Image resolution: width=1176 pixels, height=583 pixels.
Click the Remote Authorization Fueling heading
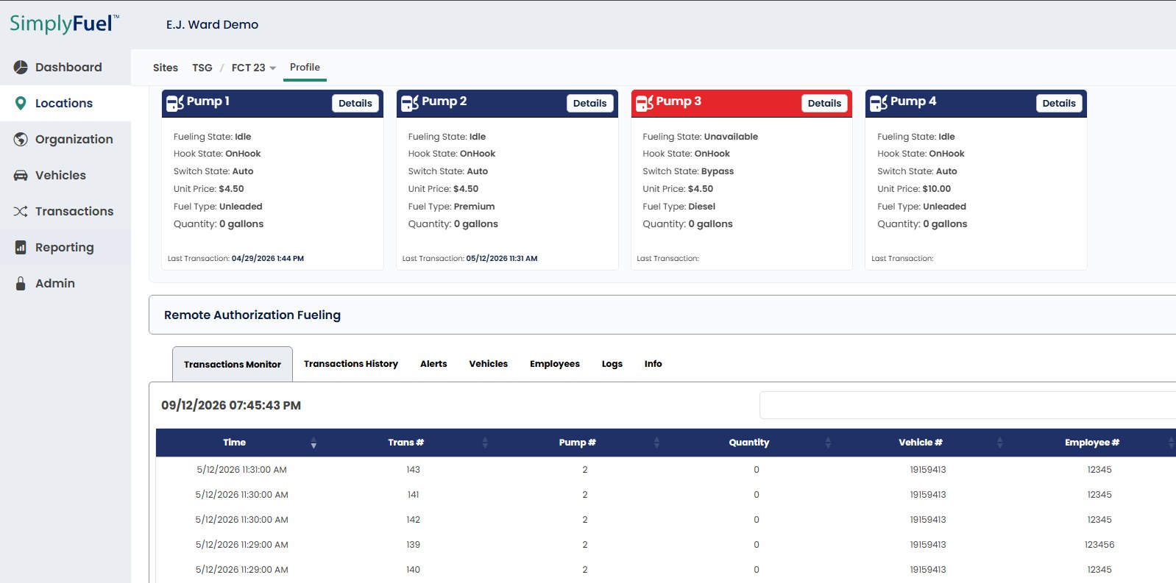252,315
